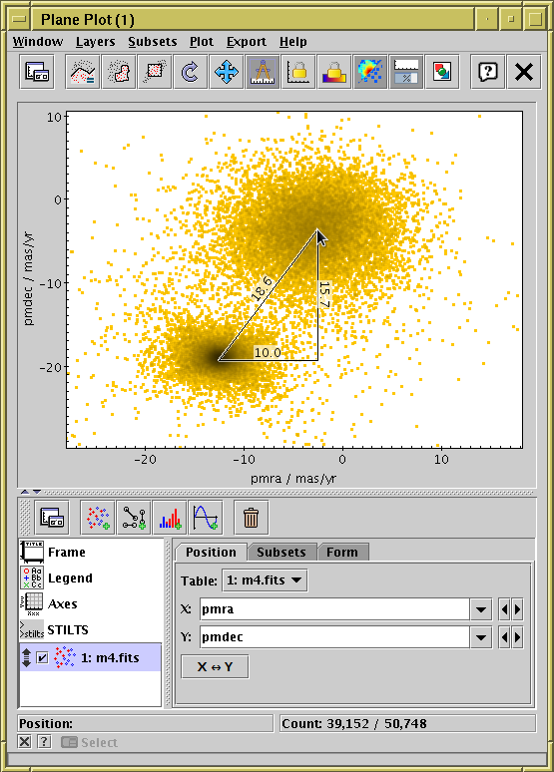
Task: Switch to the Form tab
Action: point(342,552)
